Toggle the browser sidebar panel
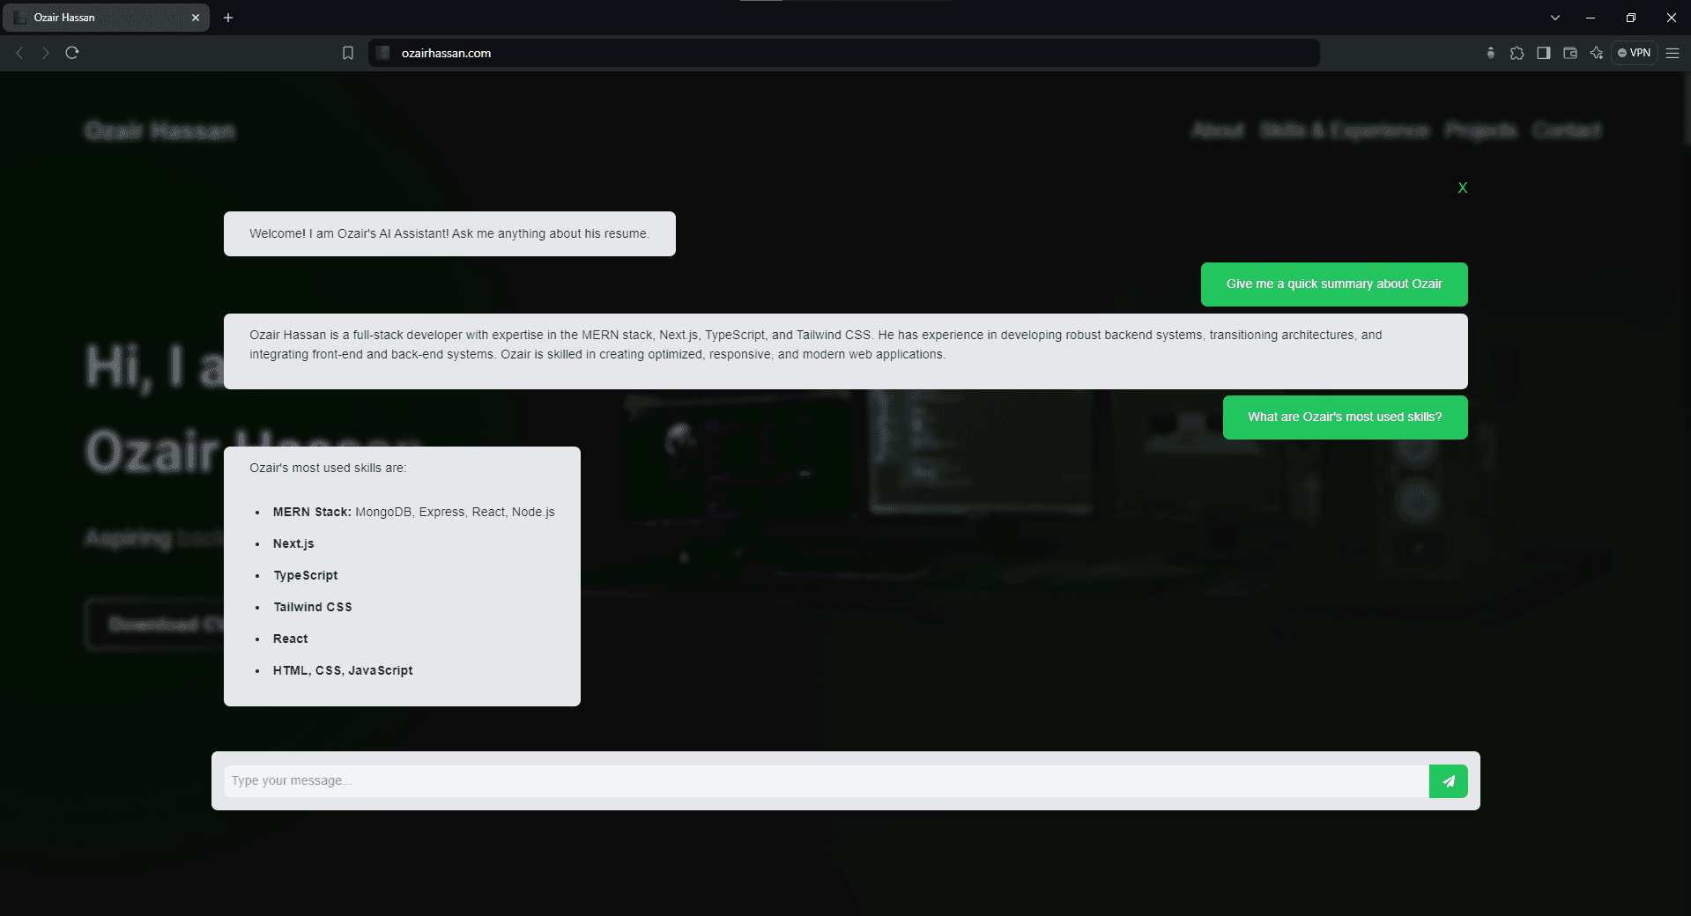This screenshot has height=916, width=1691. 1543,53
